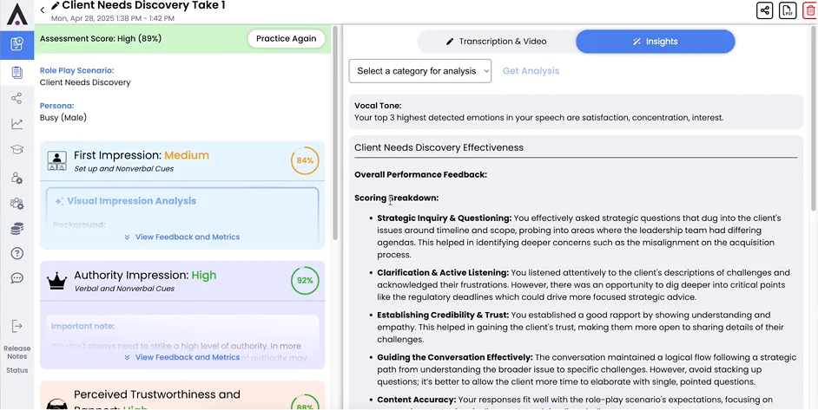Switch to the Transcription & Video tab
The height and width of the screenshot is (410, 818).
pyautogui.click(x=496, y=42)
